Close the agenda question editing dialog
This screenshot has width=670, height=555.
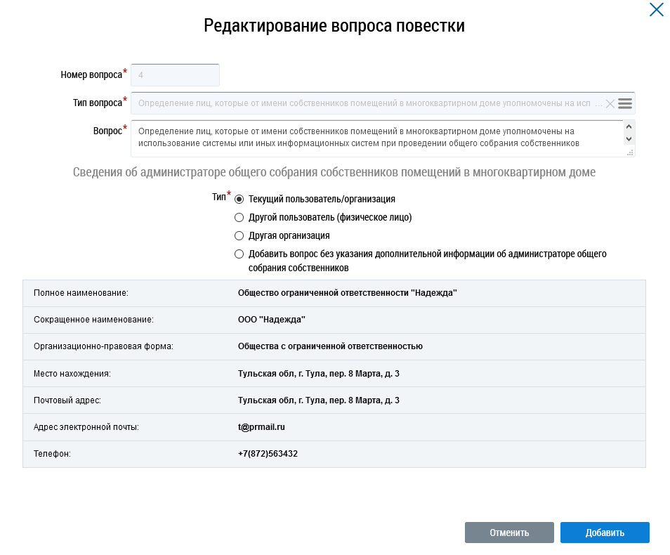coord(656,10)
